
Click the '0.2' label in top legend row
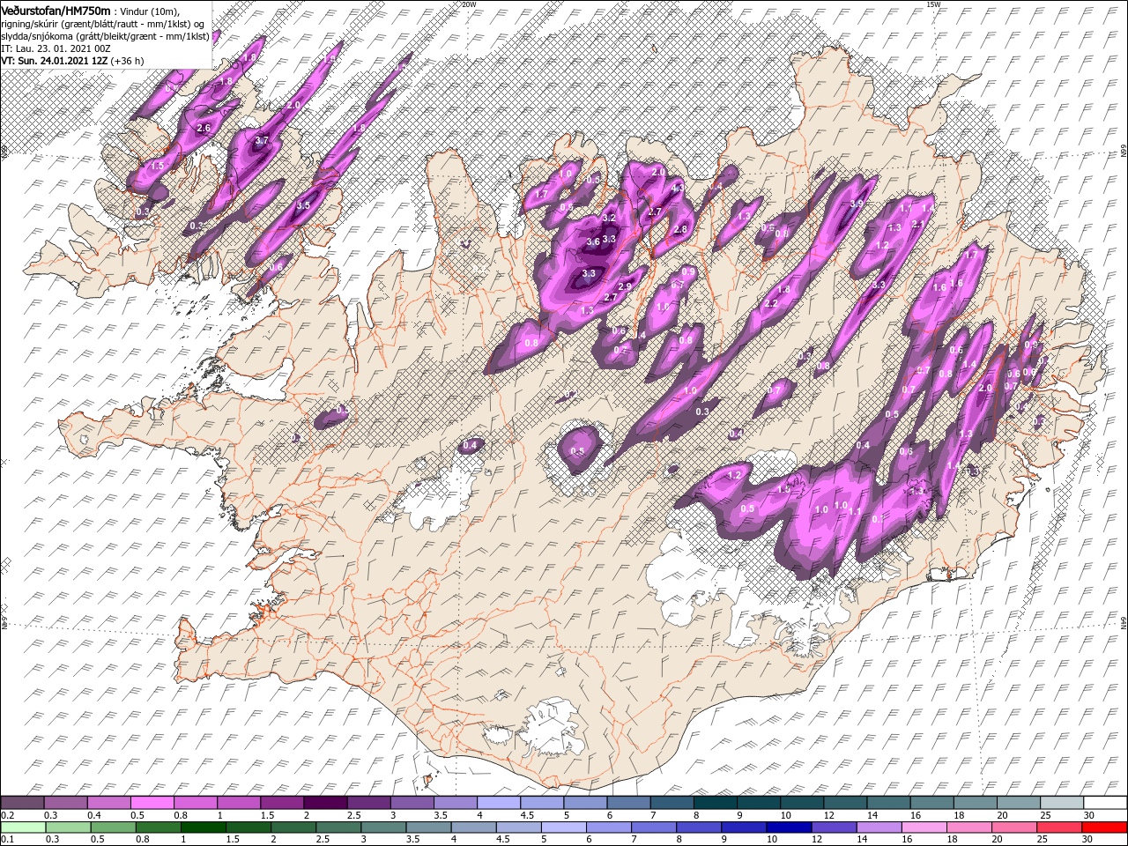[x=7, y=816]
